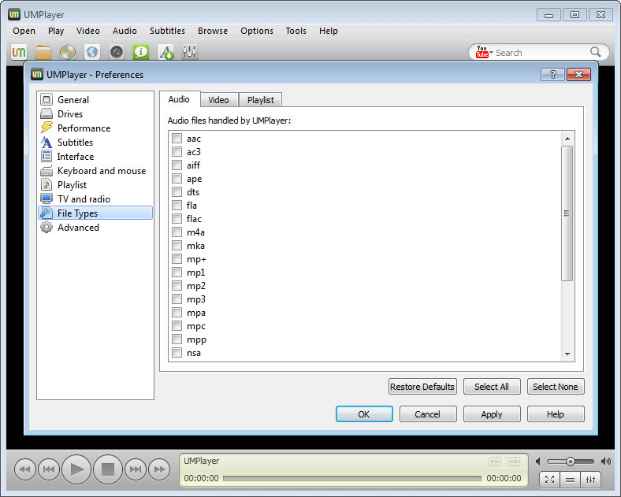The image size is (621, 497).
Task: Click the rewind playback button
Action: (x=25, y=469)
